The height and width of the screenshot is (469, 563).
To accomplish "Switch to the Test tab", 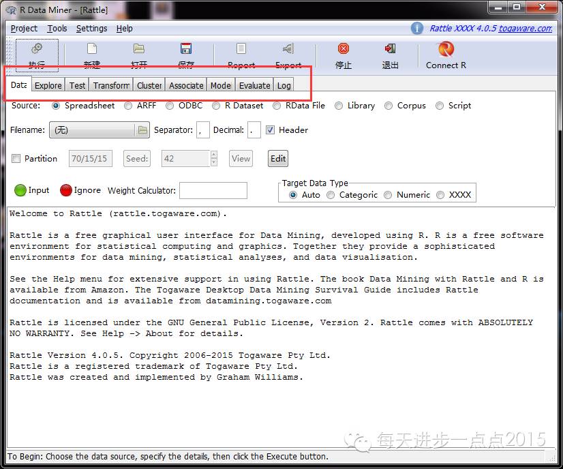I will pyautogui.click(x=77, y=85).
